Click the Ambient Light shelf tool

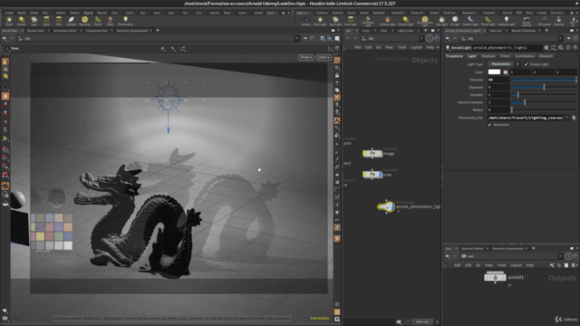click(x=506, y=21)
